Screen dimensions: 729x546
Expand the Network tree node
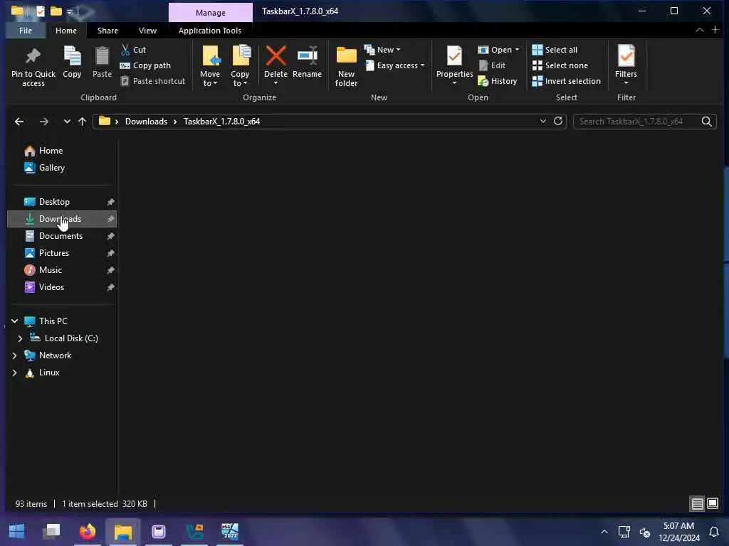click(14, 355)
